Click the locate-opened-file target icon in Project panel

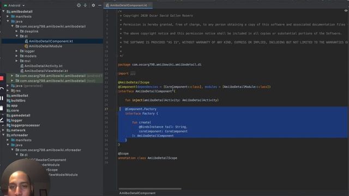79,5
